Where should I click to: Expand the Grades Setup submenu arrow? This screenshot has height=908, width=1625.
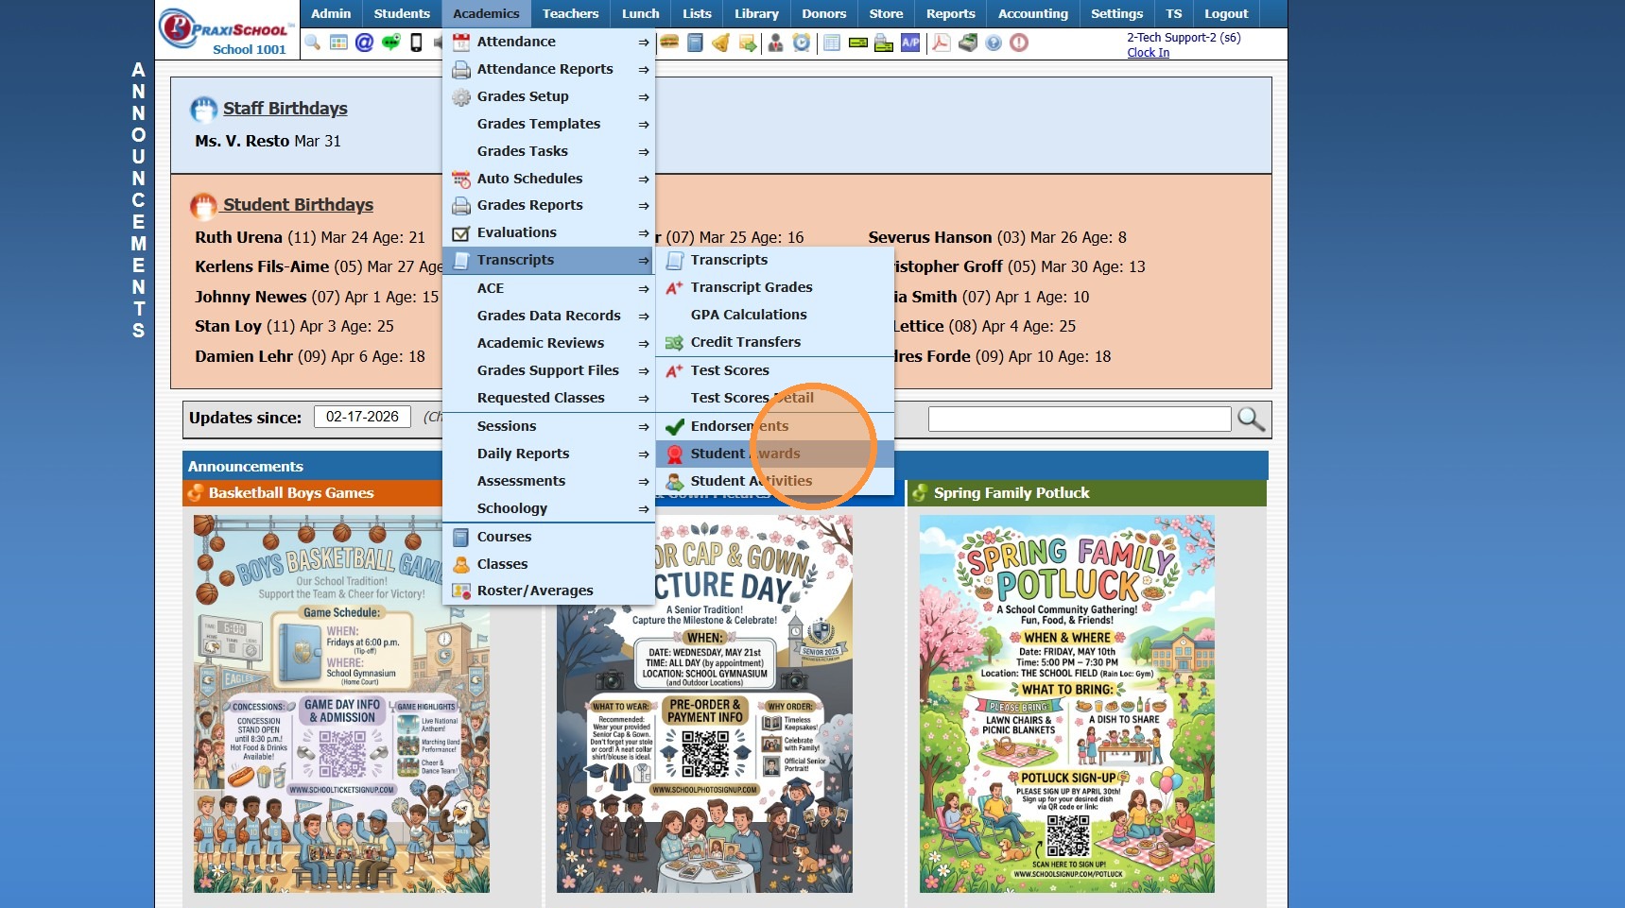coord(643,97)
